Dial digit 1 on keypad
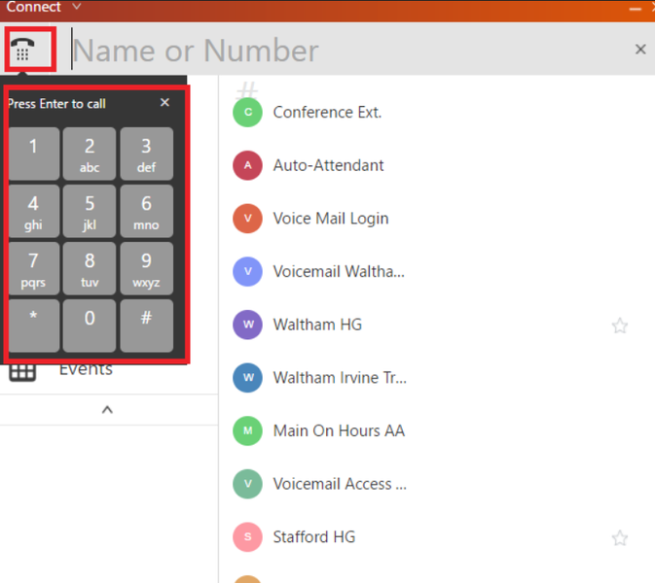Image resolution: width=655 pixels, height=583 pixels. (x=33, y=154)
